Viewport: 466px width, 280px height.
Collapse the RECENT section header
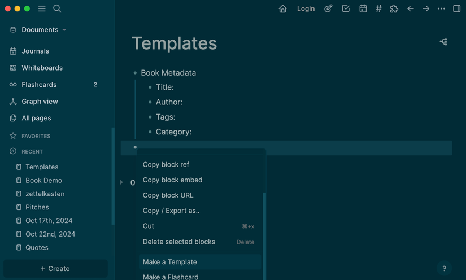pos(32,151)
